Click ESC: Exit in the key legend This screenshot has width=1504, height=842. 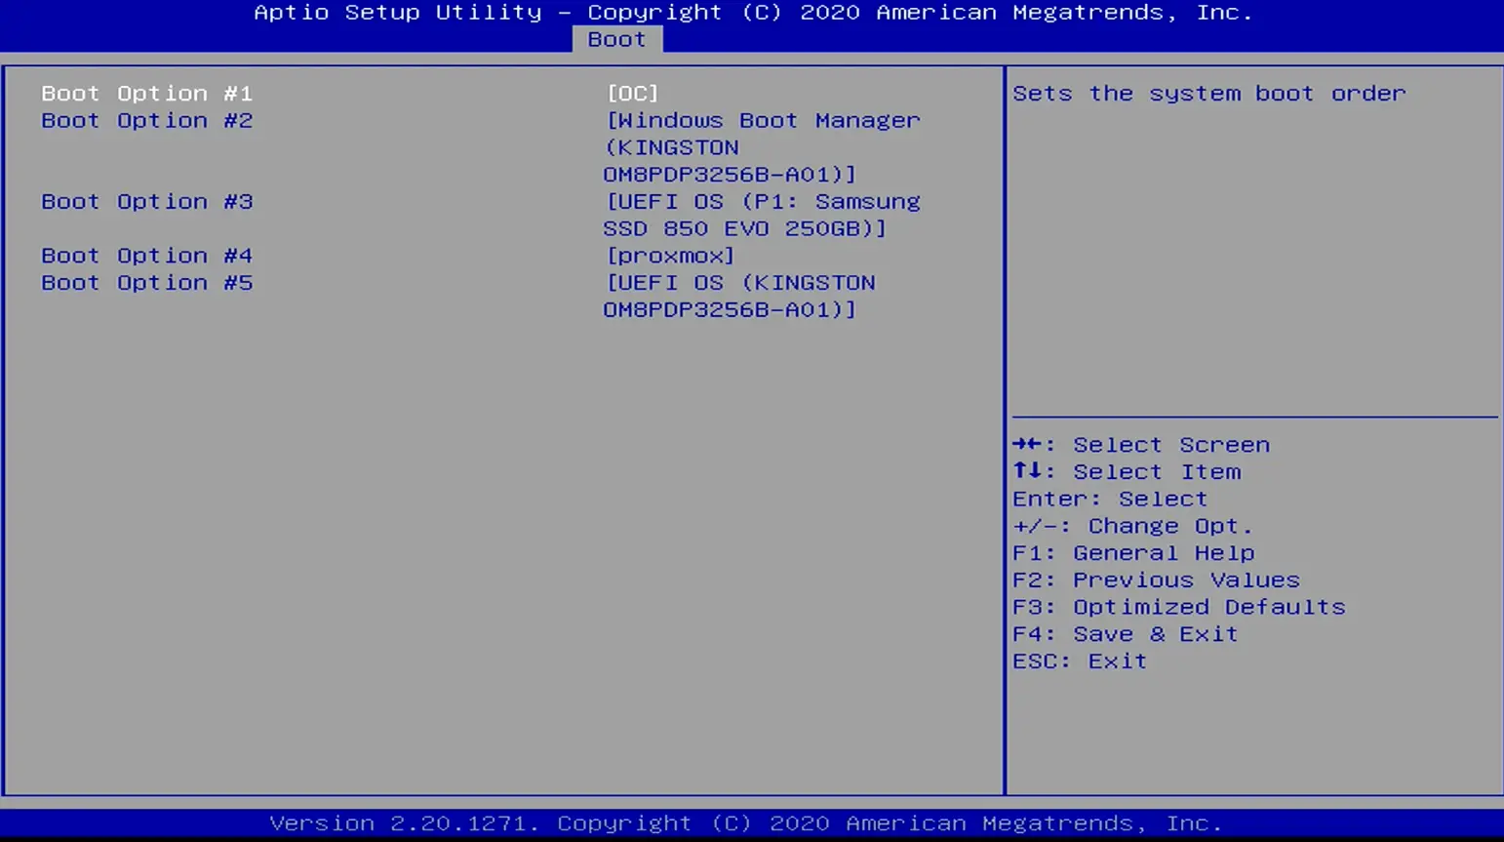1079,662
